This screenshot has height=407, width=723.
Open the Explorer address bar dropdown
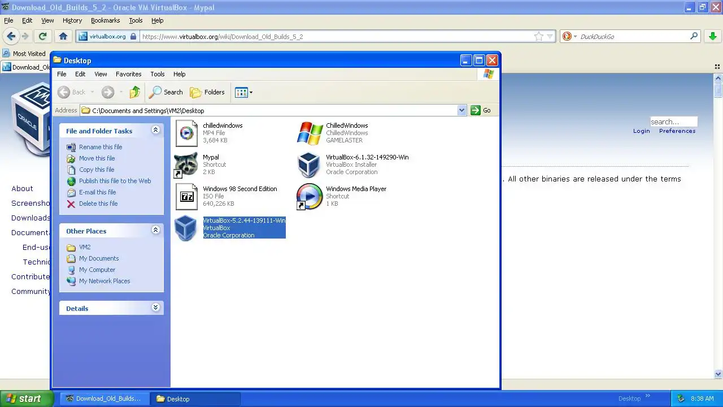coord(461,110)
